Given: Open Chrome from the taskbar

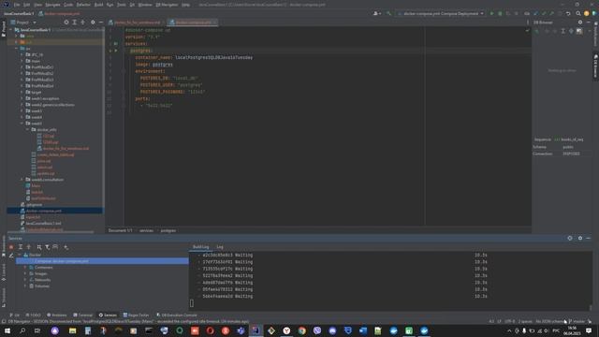Looking at the screenshot, I should pos(301,330).
